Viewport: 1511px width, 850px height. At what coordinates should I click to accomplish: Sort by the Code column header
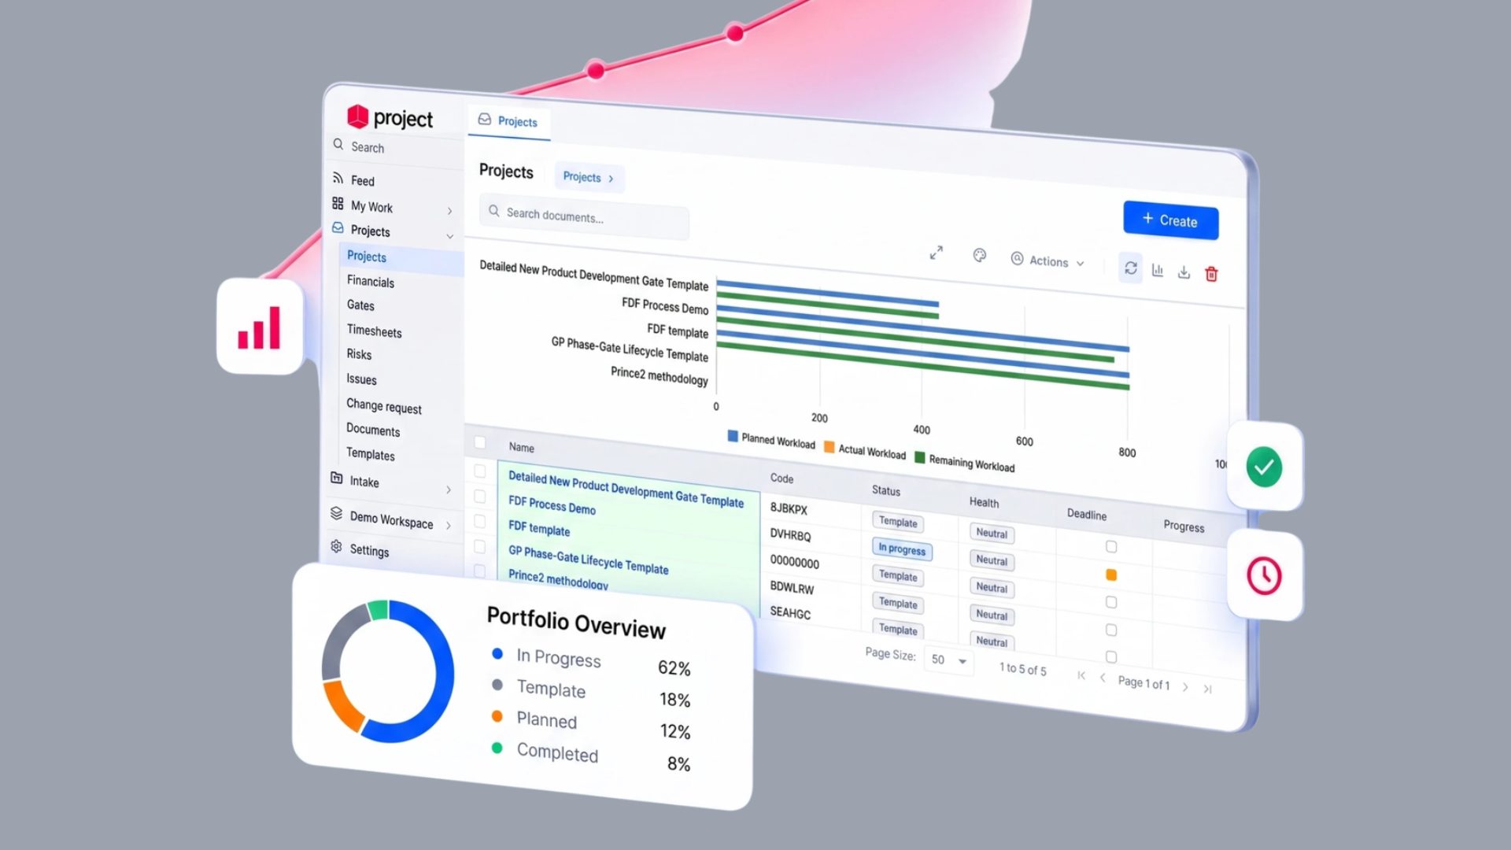[x=781, y=478]
